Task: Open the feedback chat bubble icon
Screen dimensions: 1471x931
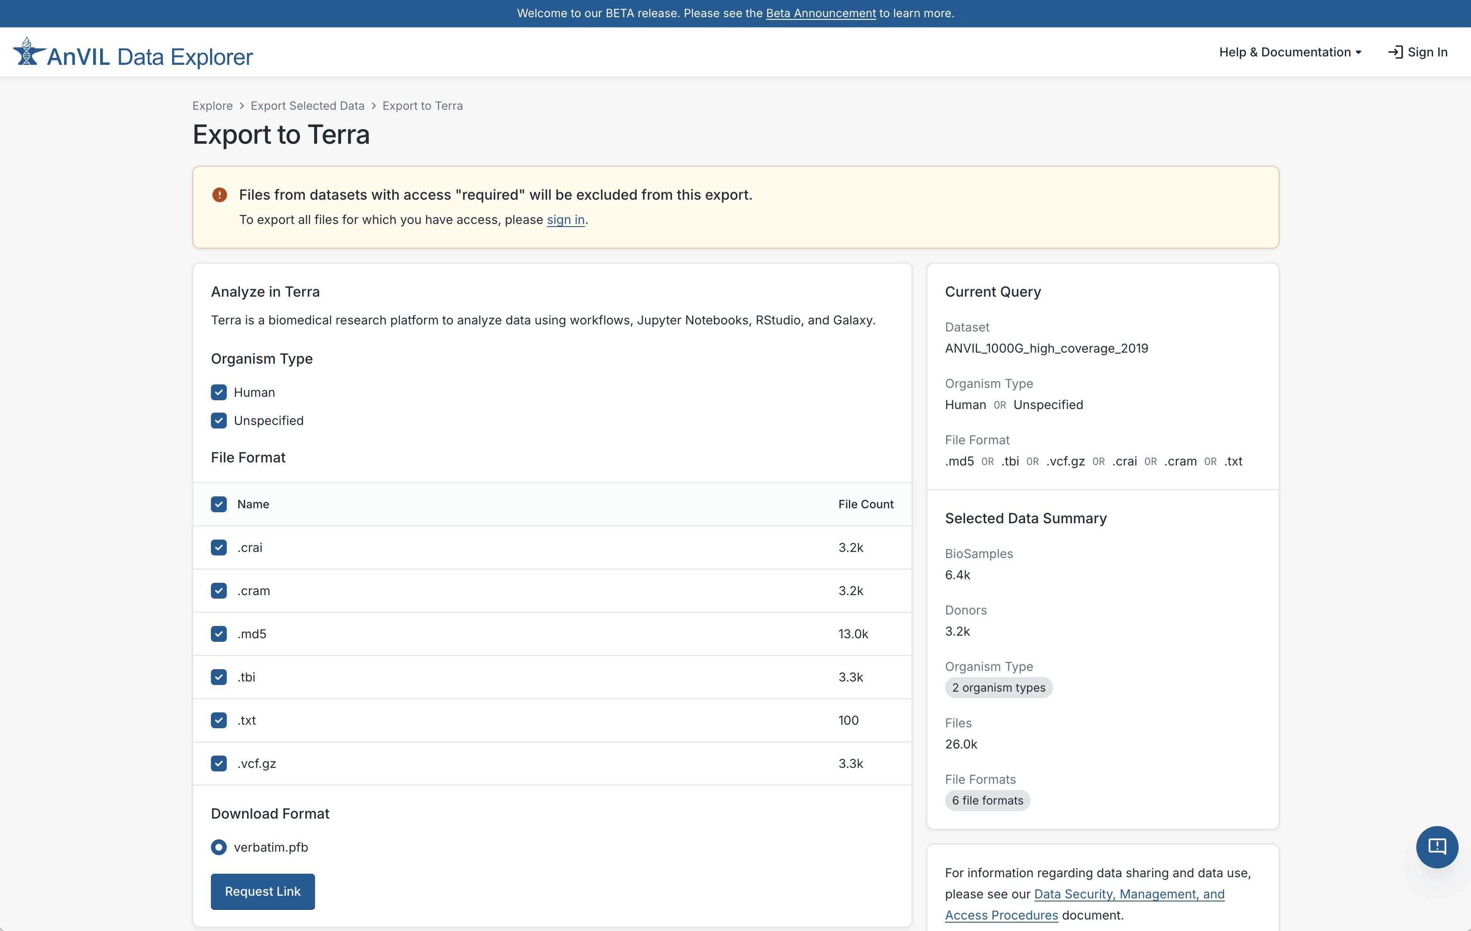Action: click(1437, 847)
